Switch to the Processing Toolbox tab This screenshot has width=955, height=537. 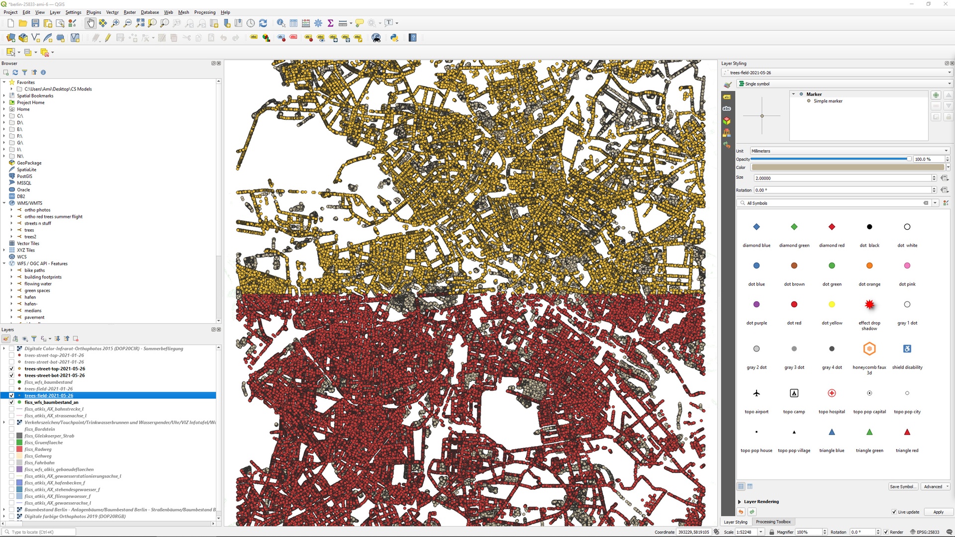click(x=773, y=522)
